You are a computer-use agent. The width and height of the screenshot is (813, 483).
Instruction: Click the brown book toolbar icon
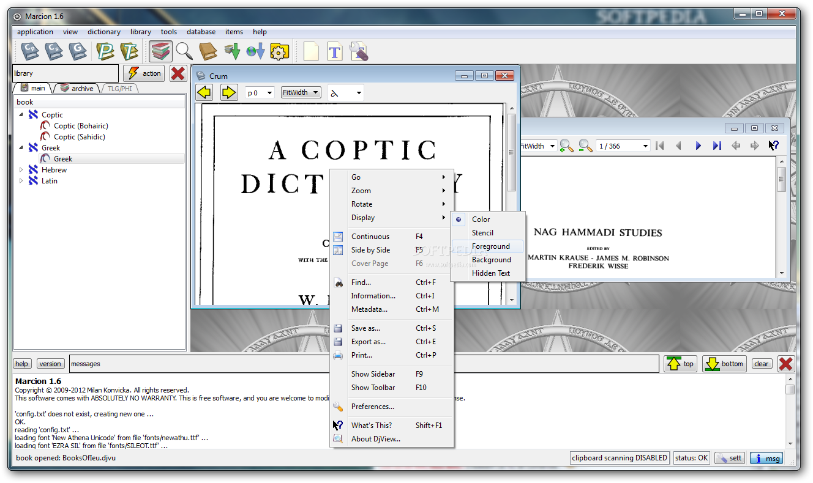click(x=208, y=51)
